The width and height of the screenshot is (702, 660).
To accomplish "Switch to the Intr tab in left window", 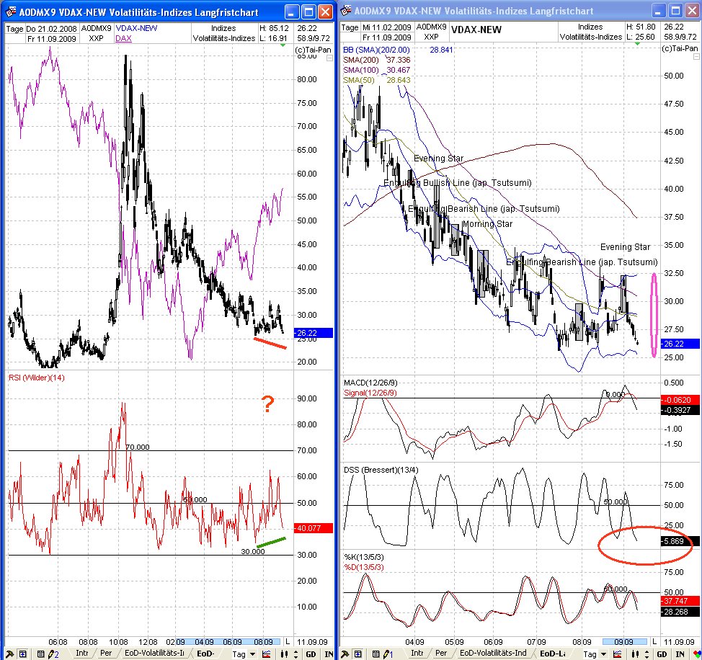I will point(82,654).
